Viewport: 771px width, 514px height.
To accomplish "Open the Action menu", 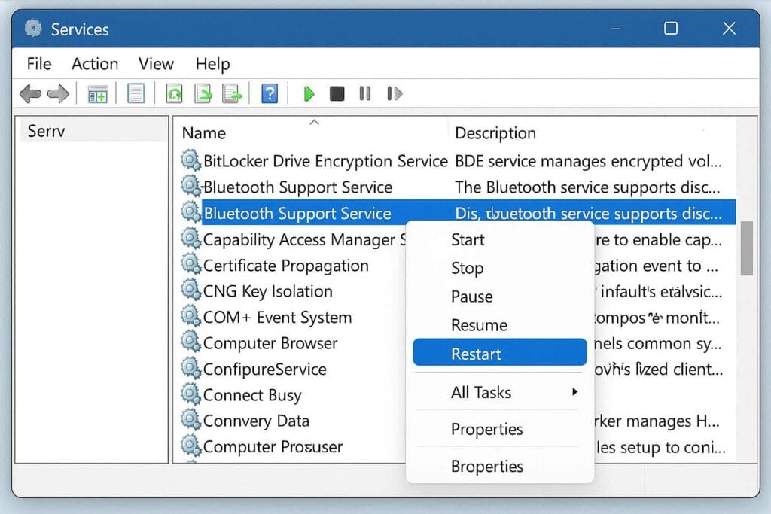I will [95, 64].
